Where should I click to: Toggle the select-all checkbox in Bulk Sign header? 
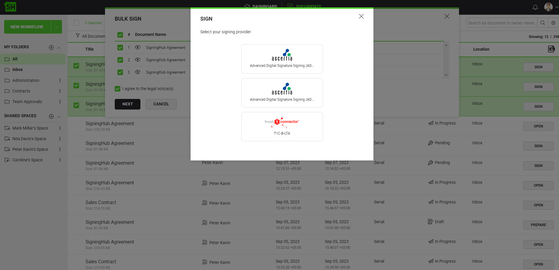click(120, 35)
